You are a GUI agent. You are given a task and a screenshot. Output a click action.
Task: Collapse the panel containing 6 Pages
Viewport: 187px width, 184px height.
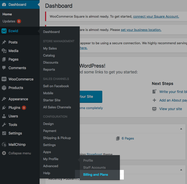pos(181,129)
